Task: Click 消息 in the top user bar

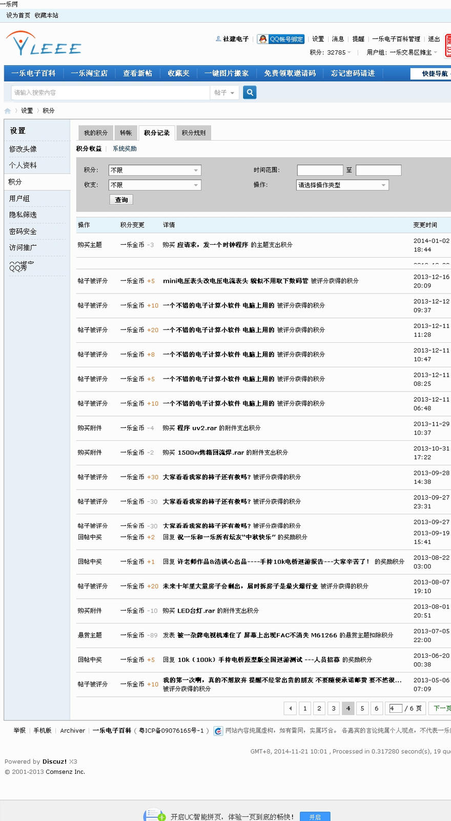Action: (x=338, y=39)
